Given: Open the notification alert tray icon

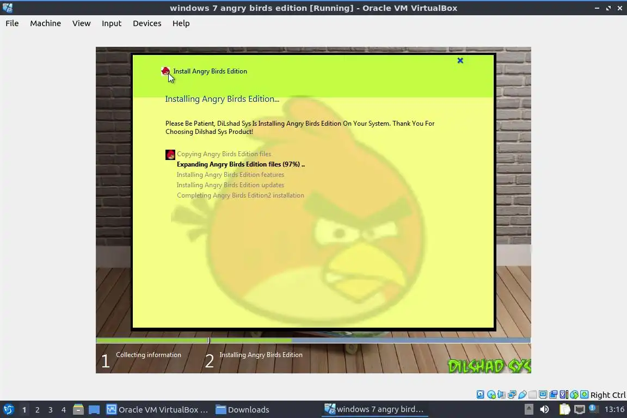Looking at the screenshot, I should click(593, 409).
